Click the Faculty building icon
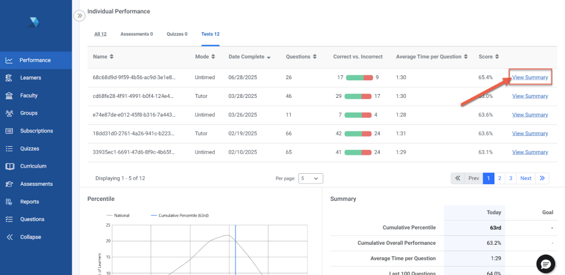The image size is (565, 275). pyautogui.click(x=9, y=96)
